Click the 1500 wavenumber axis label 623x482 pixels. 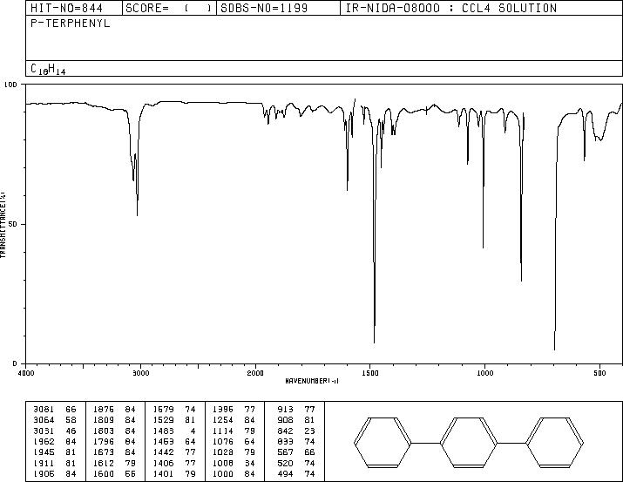pos(370,373)
